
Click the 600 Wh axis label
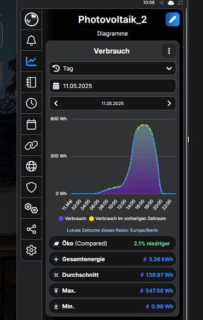coord(59,119)
